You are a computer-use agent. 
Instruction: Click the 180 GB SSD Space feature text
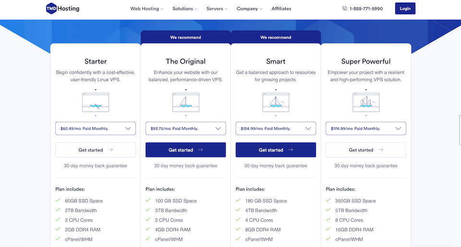266,201
